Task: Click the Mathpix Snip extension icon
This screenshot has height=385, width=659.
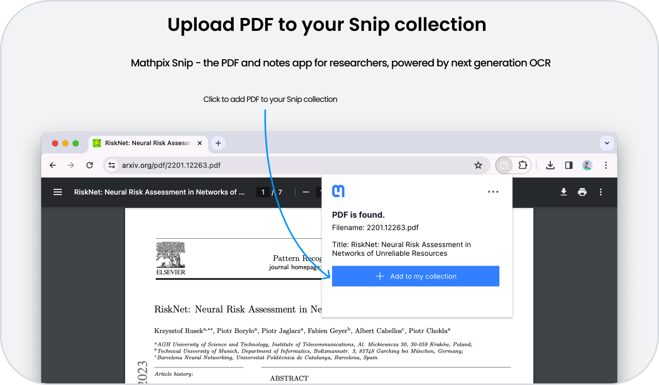Action: pos(505,165)
